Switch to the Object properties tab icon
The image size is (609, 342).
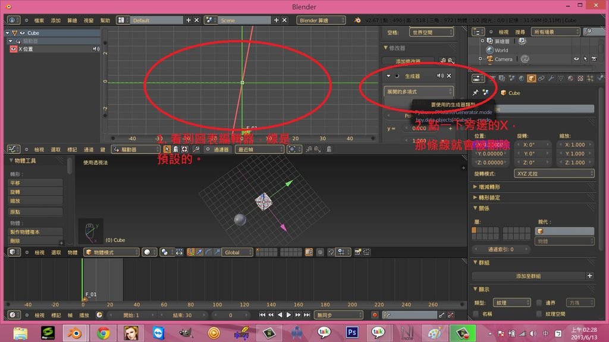click(x=531, y=78)
